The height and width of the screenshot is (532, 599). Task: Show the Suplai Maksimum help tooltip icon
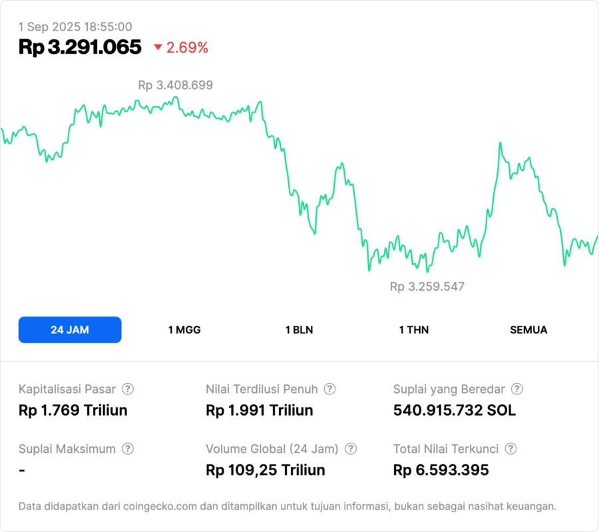(x=127, y=449)
